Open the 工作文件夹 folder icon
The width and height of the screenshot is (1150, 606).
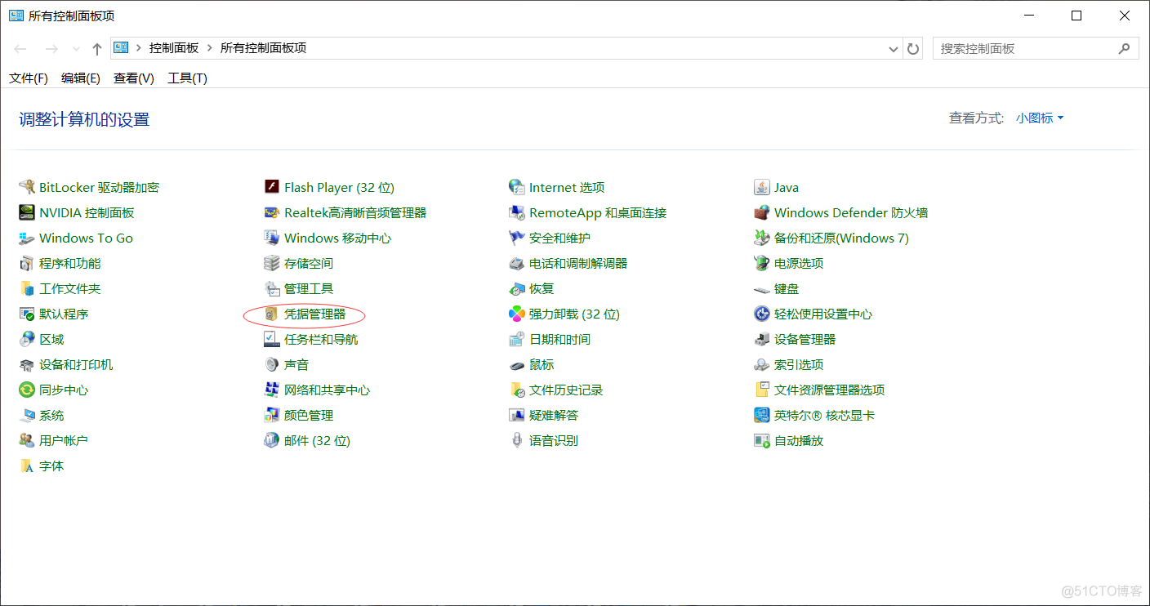[27, 288]
